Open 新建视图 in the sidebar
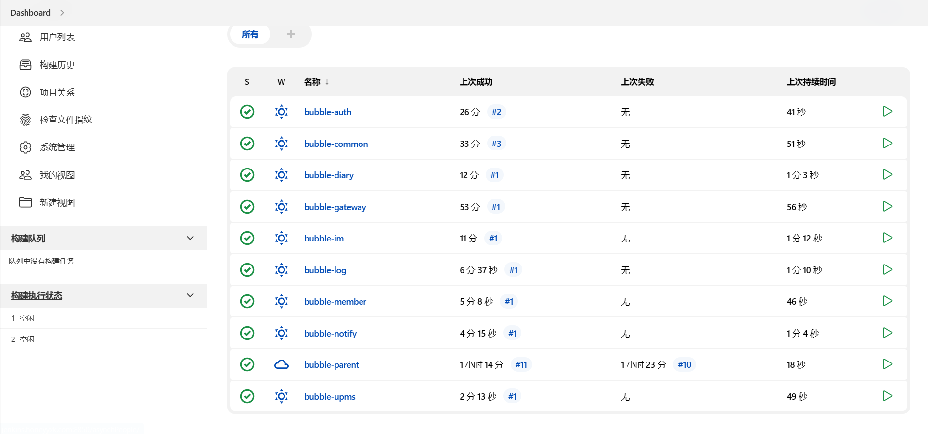 57,202
